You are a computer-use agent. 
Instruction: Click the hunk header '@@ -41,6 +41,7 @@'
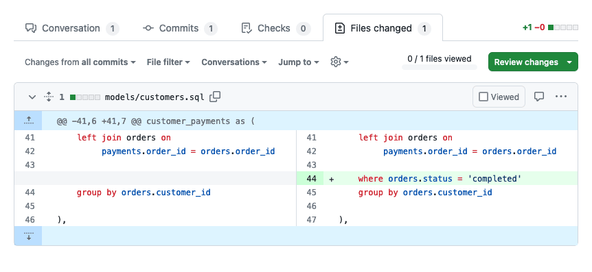pos(155,121)
